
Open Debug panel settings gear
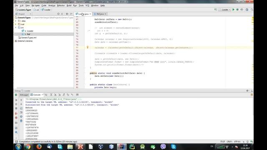247,91
